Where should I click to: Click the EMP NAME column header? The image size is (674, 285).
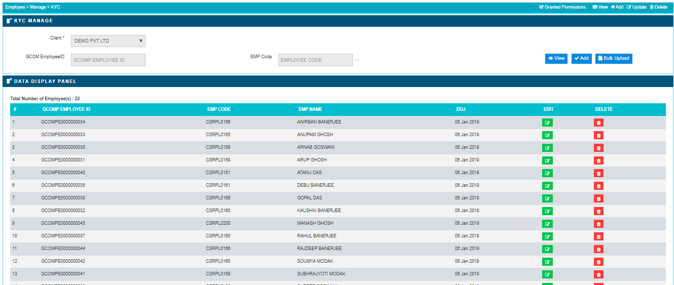coord(310,109)
